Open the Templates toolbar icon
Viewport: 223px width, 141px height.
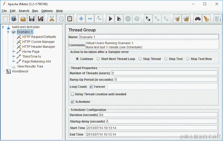tap(14, 19)
